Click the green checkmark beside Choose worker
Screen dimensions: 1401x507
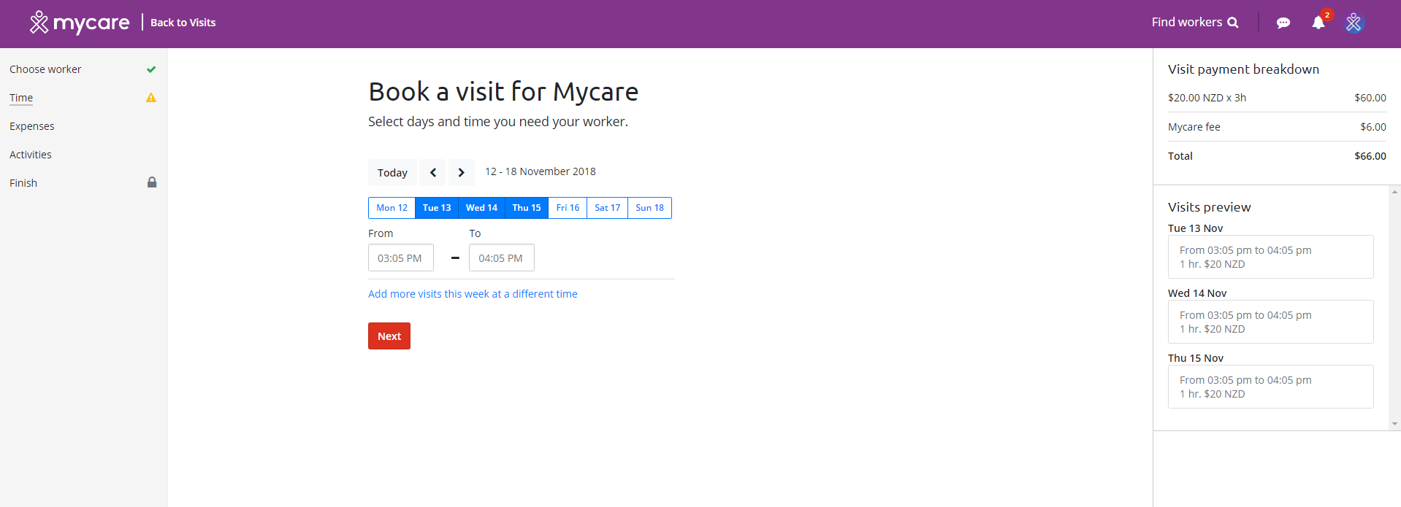tap(151, 69)
